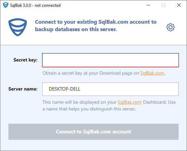Click the DESKTOP-DELL text in Server name
Screen dimensions: 187x151
[65, 89]
